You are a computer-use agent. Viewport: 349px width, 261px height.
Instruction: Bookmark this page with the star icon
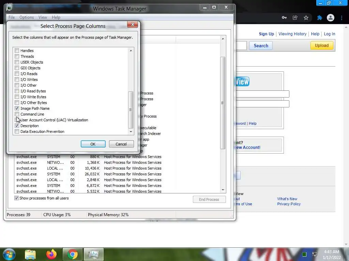coord(306,18)
